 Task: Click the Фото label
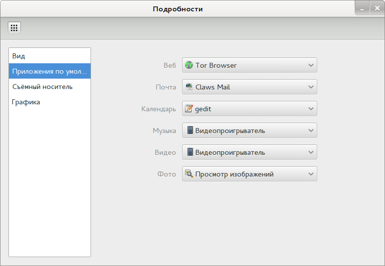click(x=166, y=174)
